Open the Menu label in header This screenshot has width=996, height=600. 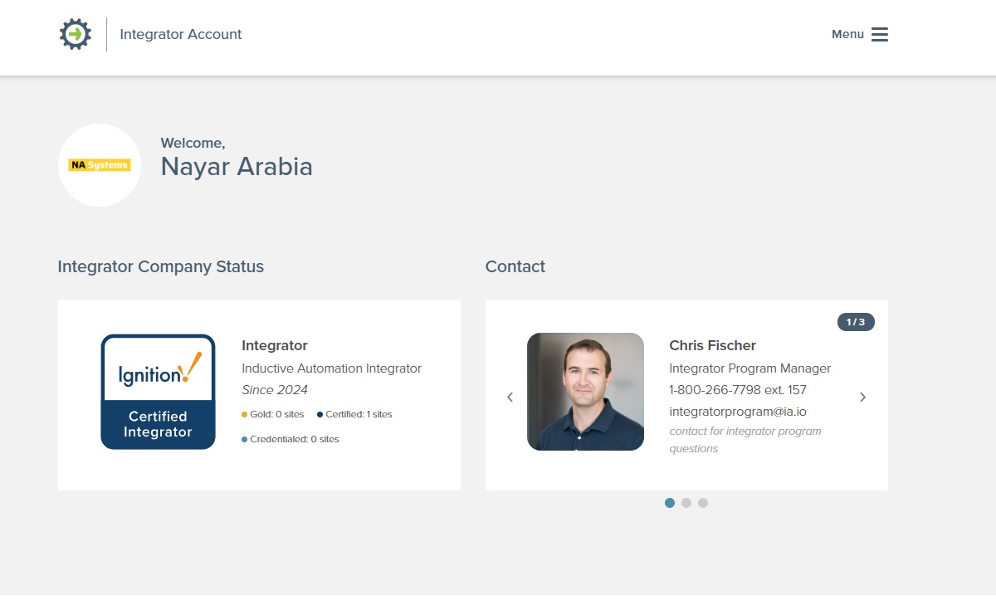point(847,34)
